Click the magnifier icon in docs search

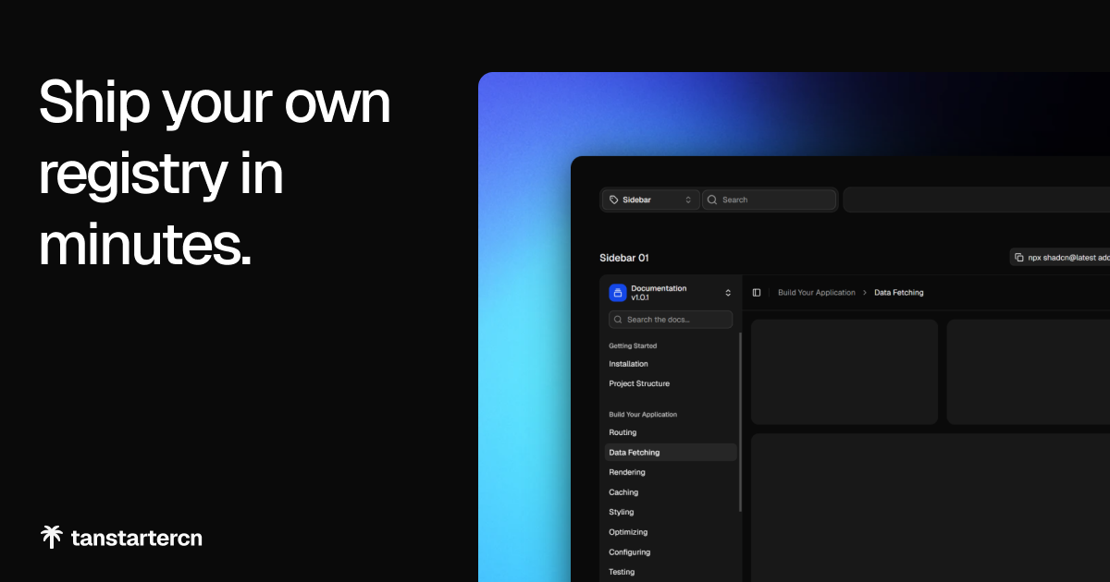(x=619, y=320)
